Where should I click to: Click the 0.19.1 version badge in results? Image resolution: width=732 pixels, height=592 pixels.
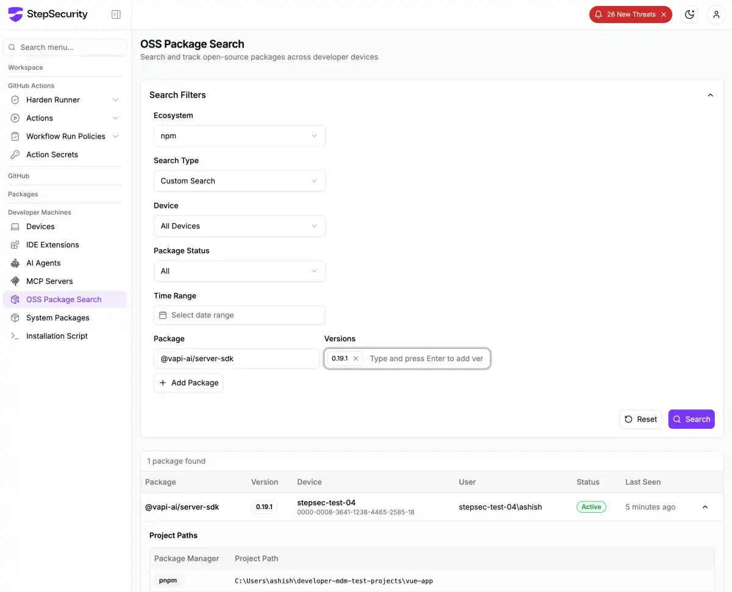pyautogui.click(x=264, y=507)
